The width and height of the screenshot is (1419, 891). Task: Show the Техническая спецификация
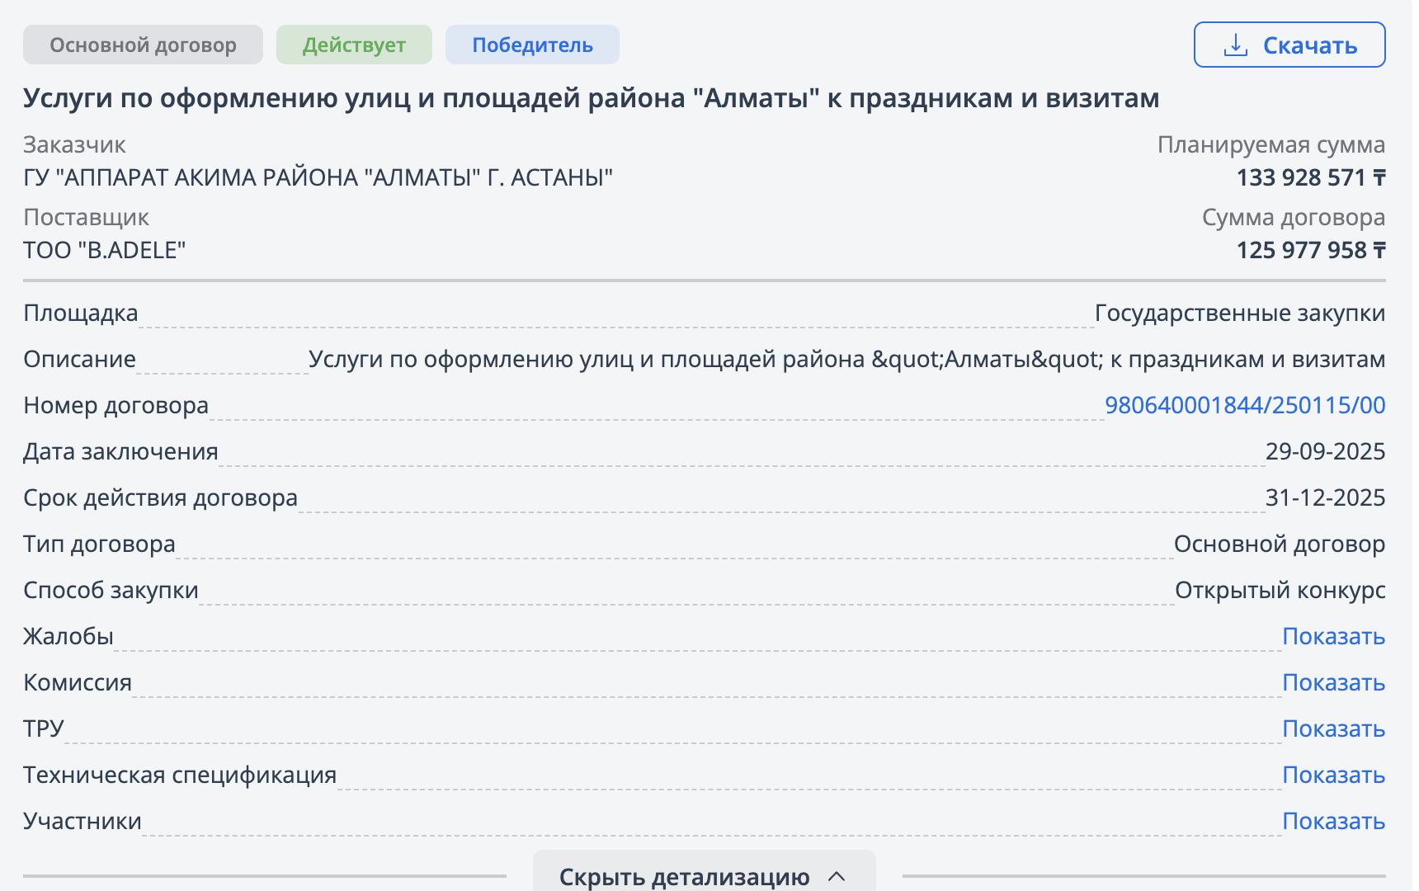click(1333, 775)
